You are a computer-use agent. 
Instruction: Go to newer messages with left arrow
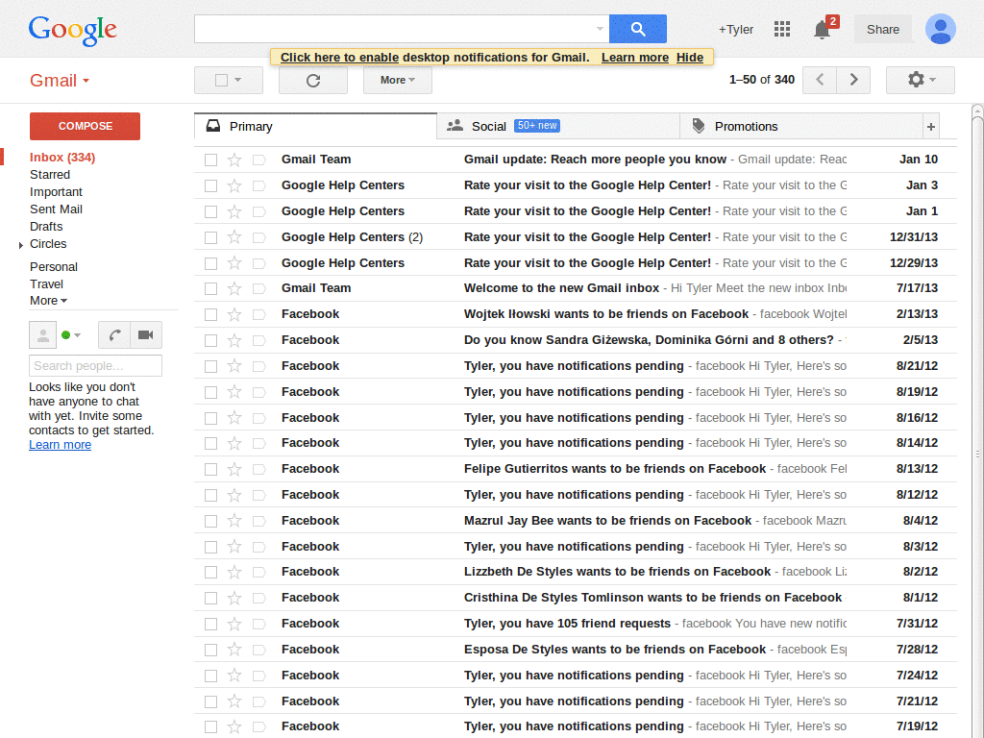(x=820, y=80)
